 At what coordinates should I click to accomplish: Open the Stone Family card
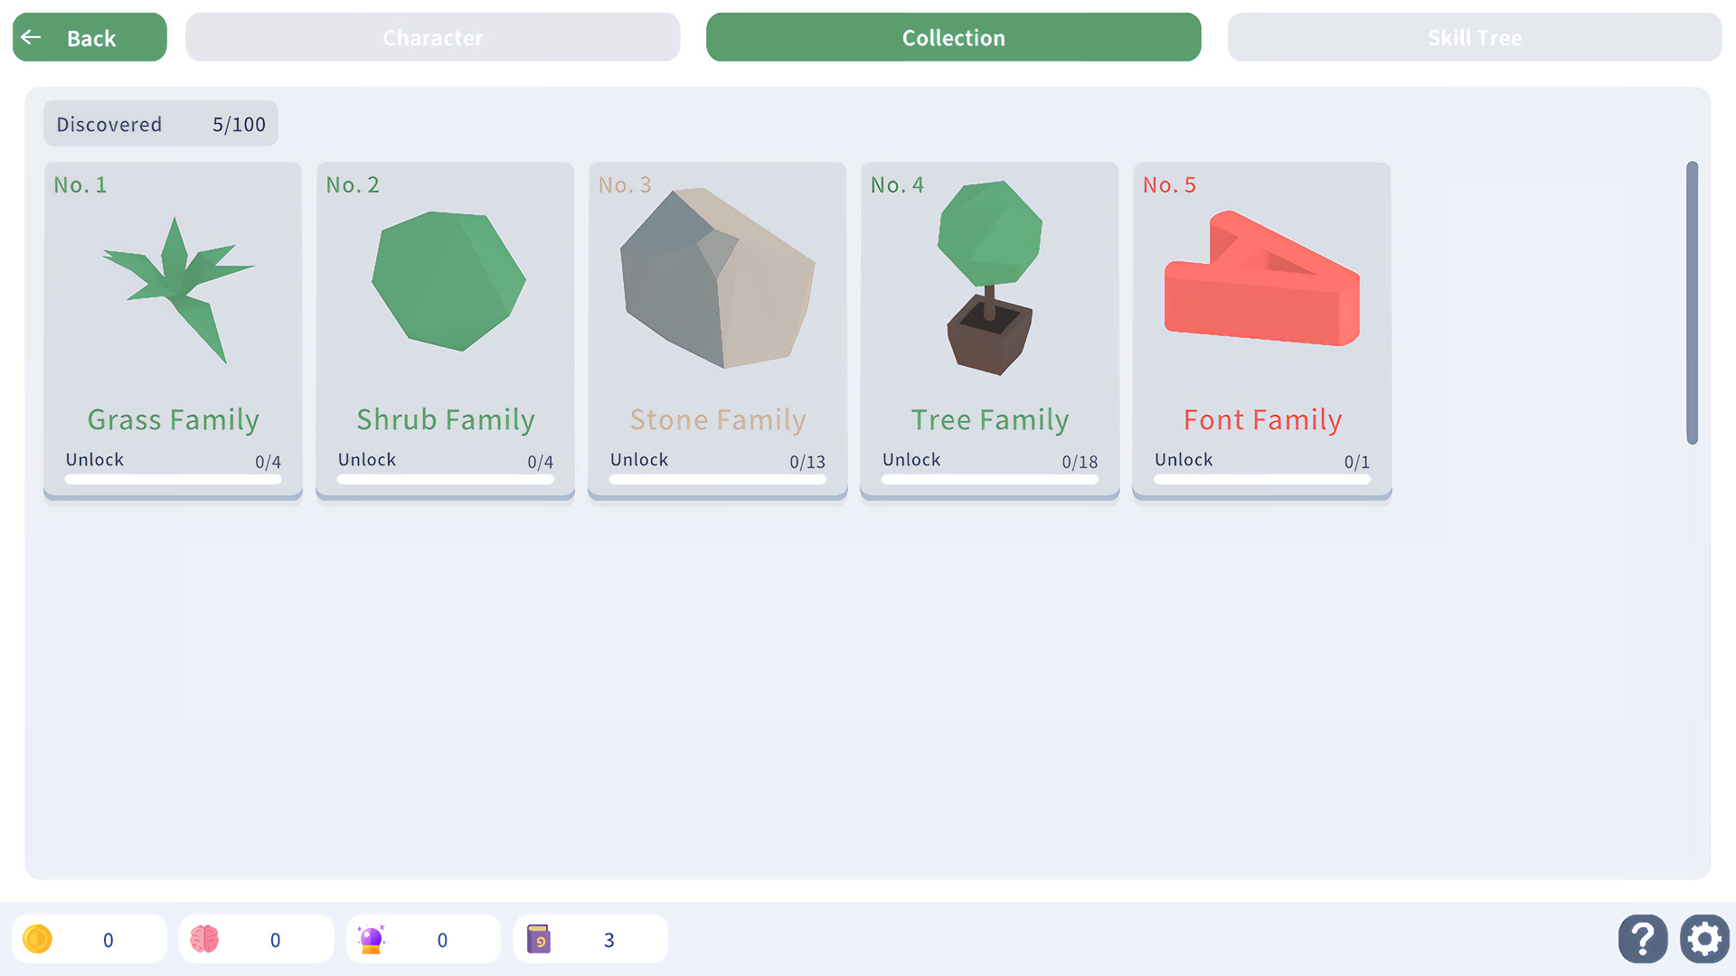(x=717, y=330)
